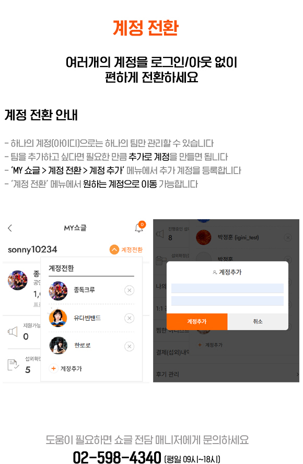Click the plus 계정추가 in account list
The width and height of the screenshot is (303, 464).
(x=66, y=368)
